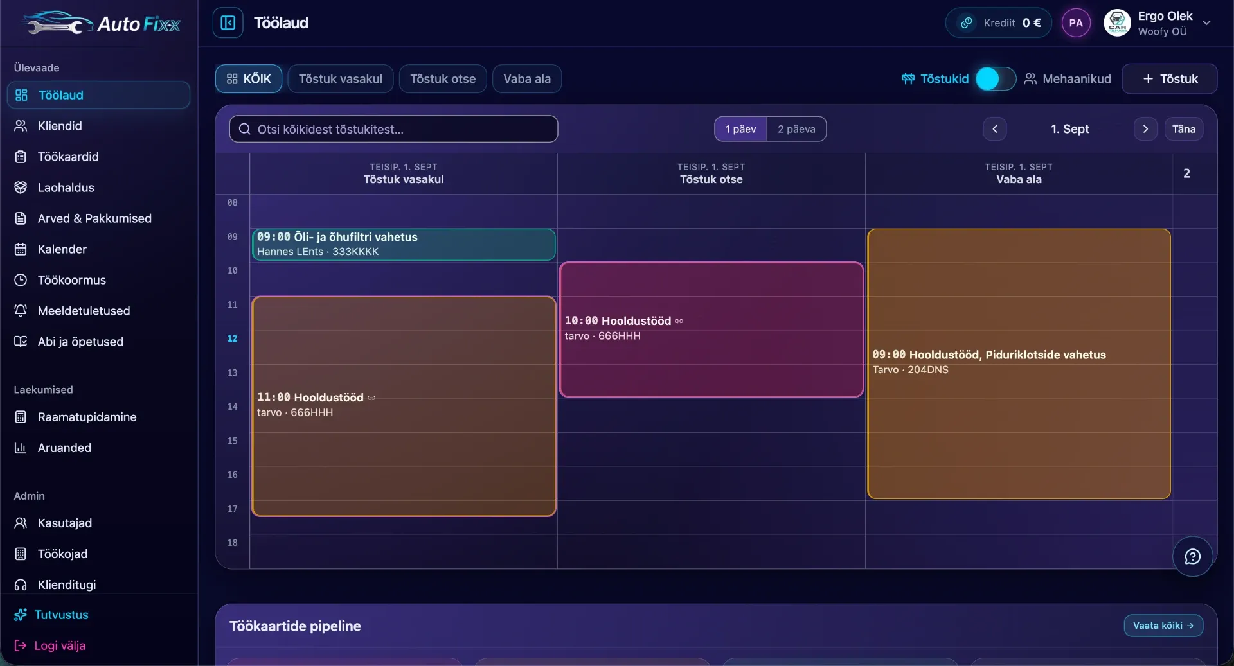Switch to the 2 päeva view
Screen dimensions: 1234x666
(x=796, y=129)
